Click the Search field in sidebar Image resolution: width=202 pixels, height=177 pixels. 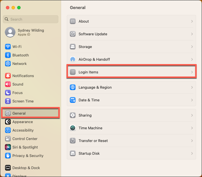point(30,19)
